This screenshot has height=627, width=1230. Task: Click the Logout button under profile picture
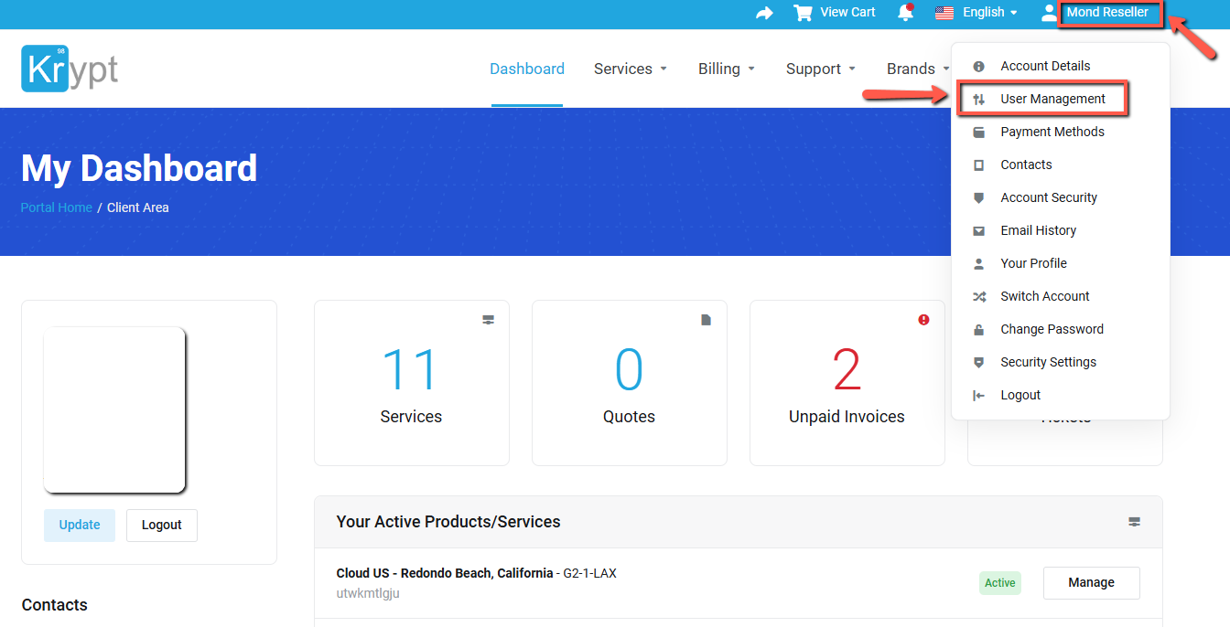point(162,526)
